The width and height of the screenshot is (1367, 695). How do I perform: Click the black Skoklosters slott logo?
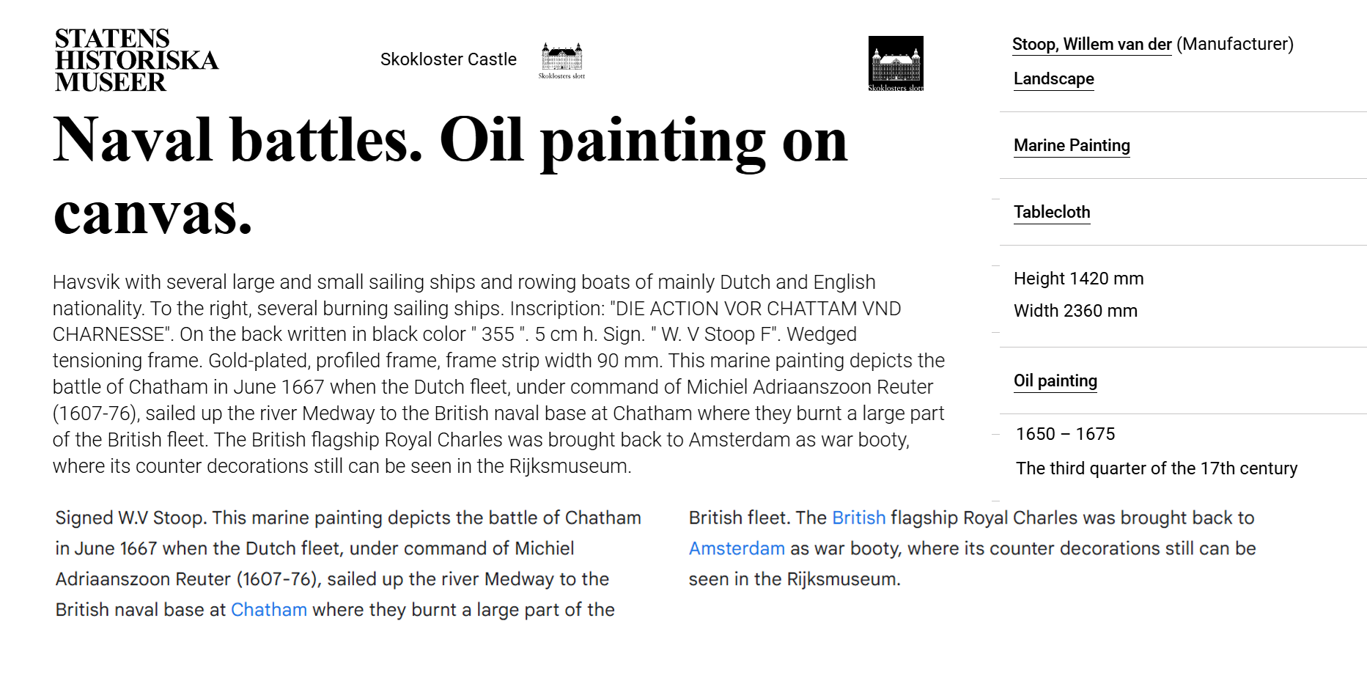coord(896,63)
